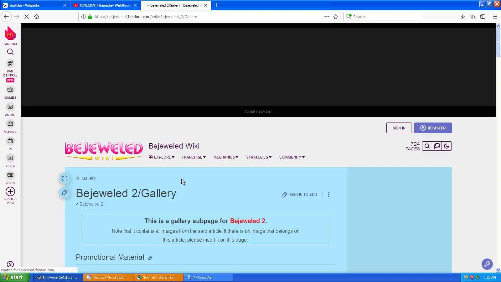Open the Windows Start menu
The image size is (501, 282).
coord(15,277)
